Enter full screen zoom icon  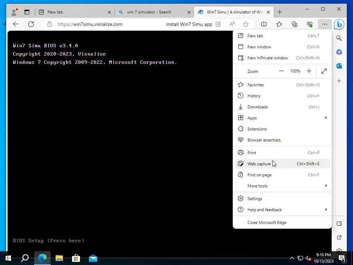pos(324,71)
